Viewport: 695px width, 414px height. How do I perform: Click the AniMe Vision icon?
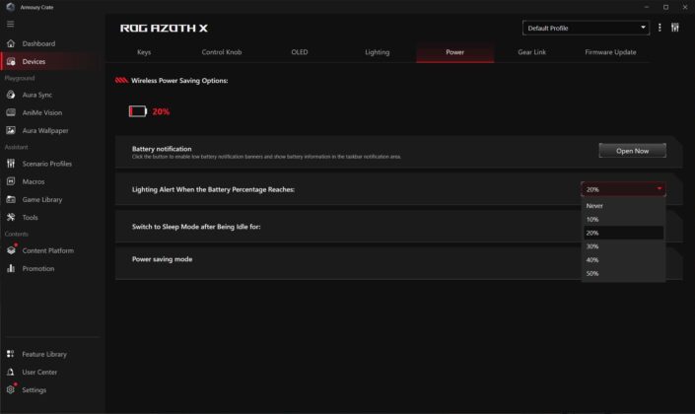pos(11,112)
